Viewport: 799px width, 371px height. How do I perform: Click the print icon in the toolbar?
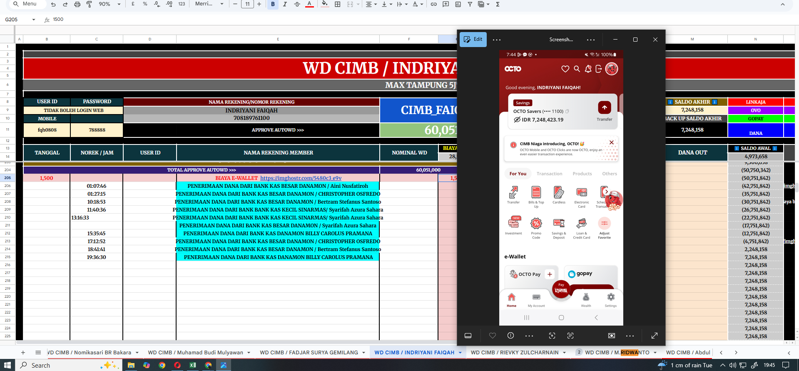point(77,4)
